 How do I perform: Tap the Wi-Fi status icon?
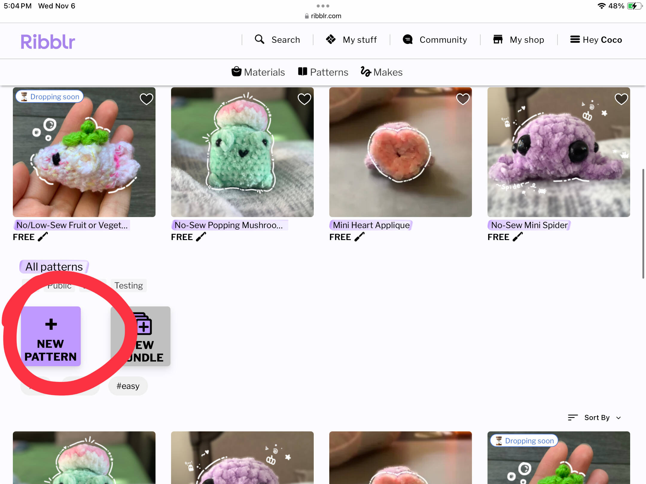[x=601, y=6]
